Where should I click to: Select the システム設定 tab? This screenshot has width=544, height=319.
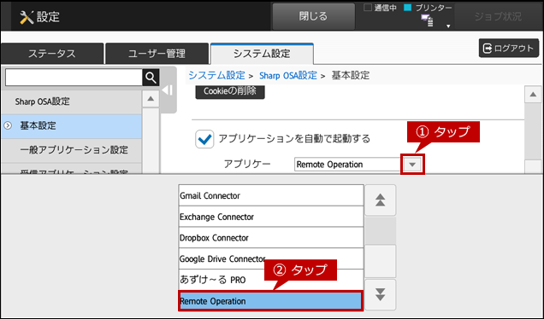(x=262, y=54)
